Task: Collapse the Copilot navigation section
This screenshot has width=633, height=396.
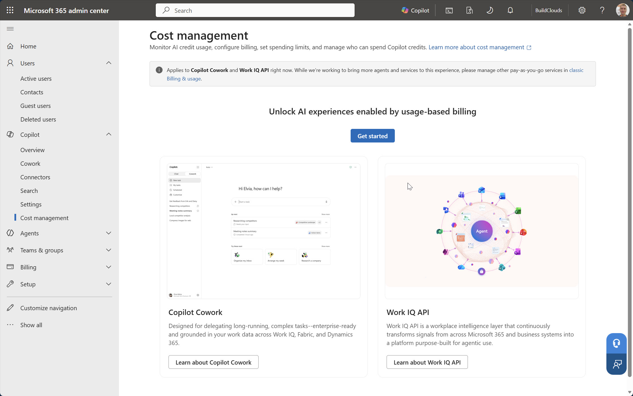Action: 109,134
